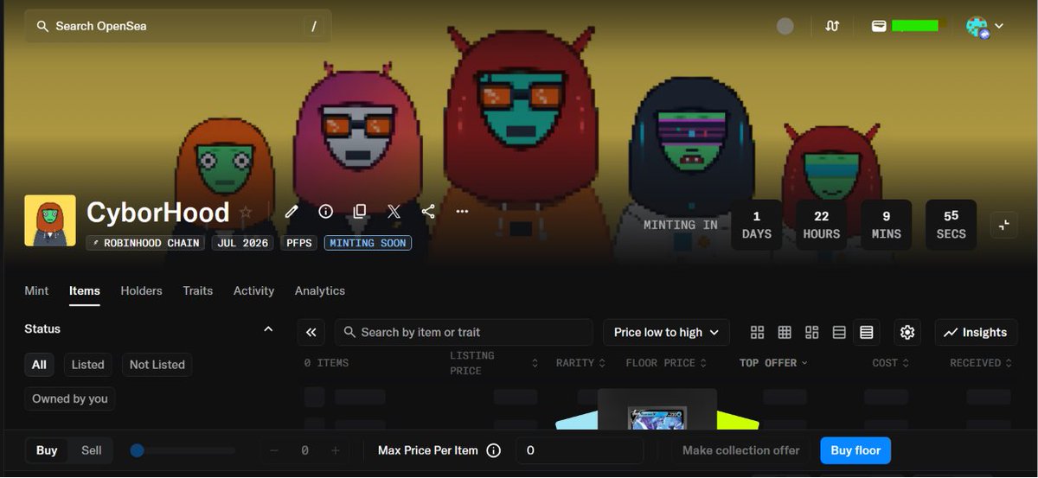Screen dimensions: 1038x478
Task: Focus the Search by item or trait field
Action: coord(464,332)
